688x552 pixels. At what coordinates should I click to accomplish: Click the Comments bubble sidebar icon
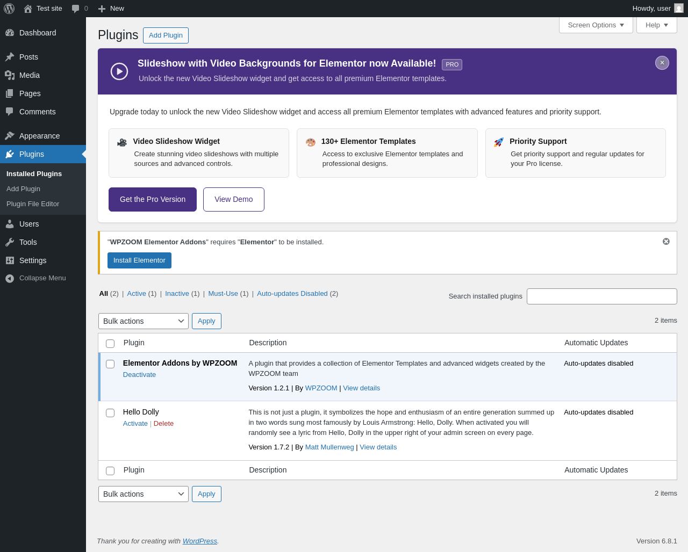coord(10,112)
